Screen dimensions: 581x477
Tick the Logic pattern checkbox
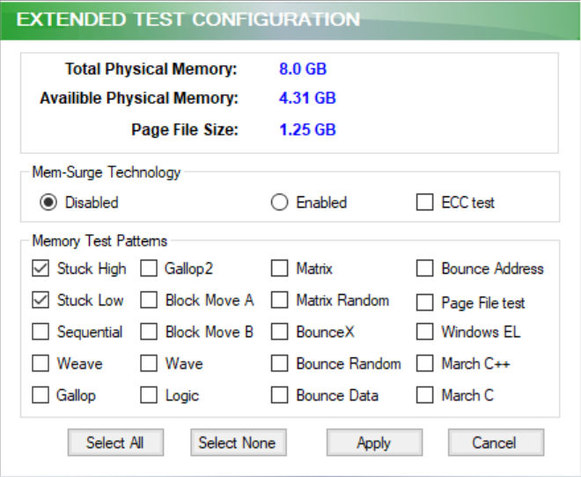(149, 395)
